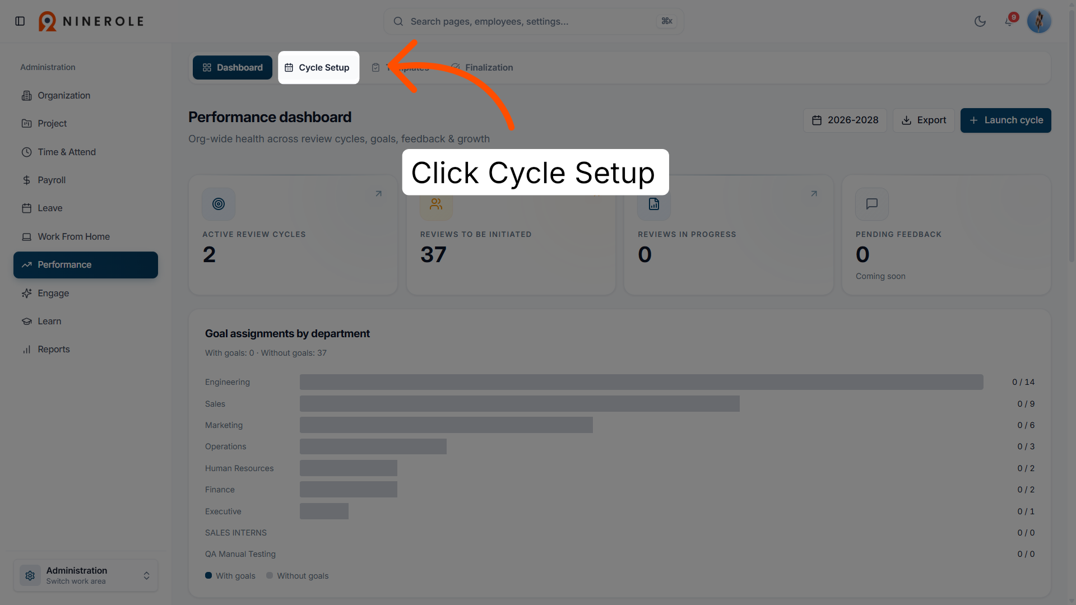Click the Sales department bar

pyautogui.click(x=520, y=403)
